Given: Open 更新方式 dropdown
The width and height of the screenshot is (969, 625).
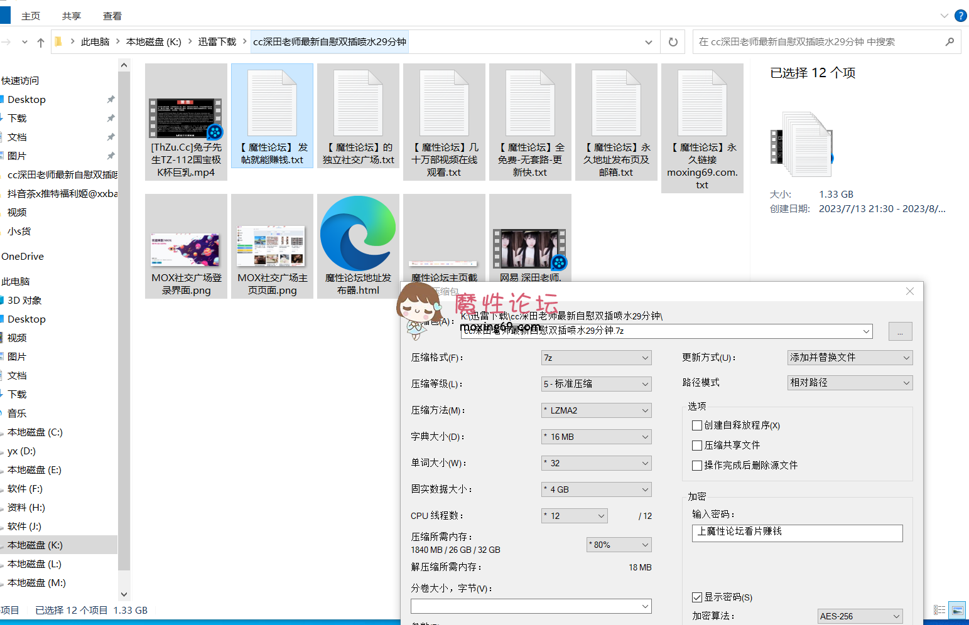Looking at the screenshot, I should (850, 358).
